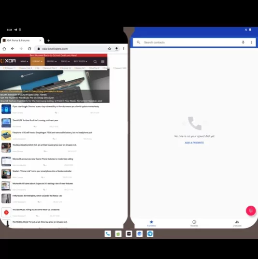This screenshot has height=259, width=258.
Task: Launch the black icon app from taskbar
Action: 129,234
